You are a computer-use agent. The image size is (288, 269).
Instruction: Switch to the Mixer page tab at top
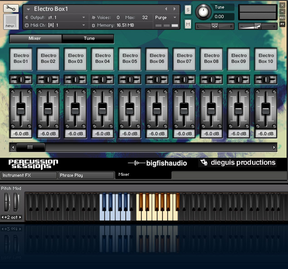pyautogui.click(x=36, y=38)
